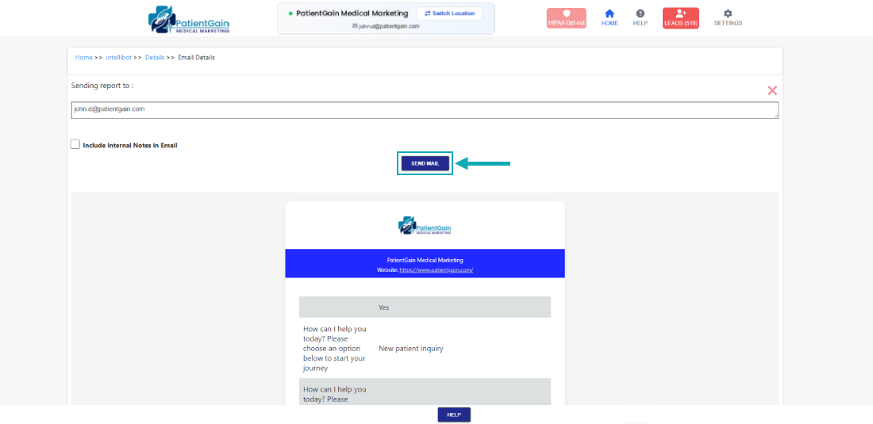The image size is (873, 424).
Task: Click the green status dot beside location name
Action: [x=290, y=13]
